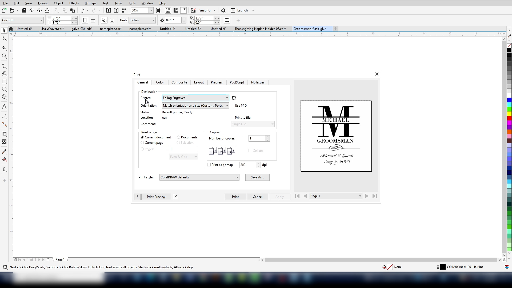Switch to the Color tab
This screenshot has height=288, width=512.
click(x=160, y=82)
